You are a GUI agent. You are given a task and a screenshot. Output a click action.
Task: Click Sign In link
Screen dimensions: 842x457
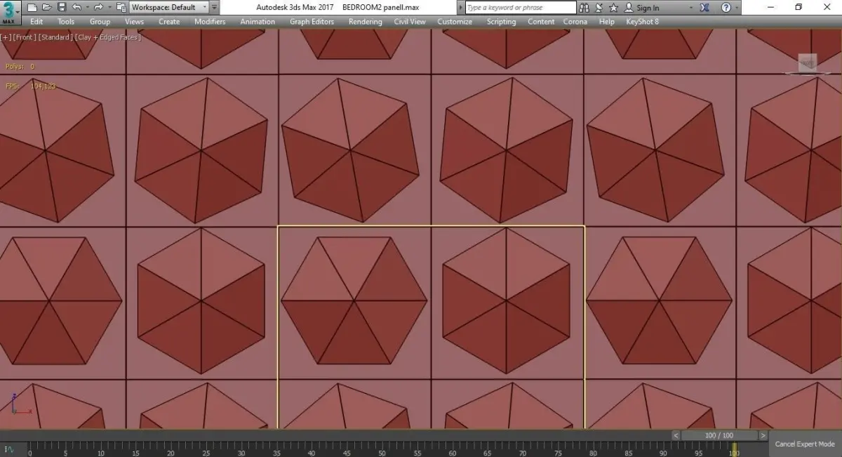click(648, 8)
